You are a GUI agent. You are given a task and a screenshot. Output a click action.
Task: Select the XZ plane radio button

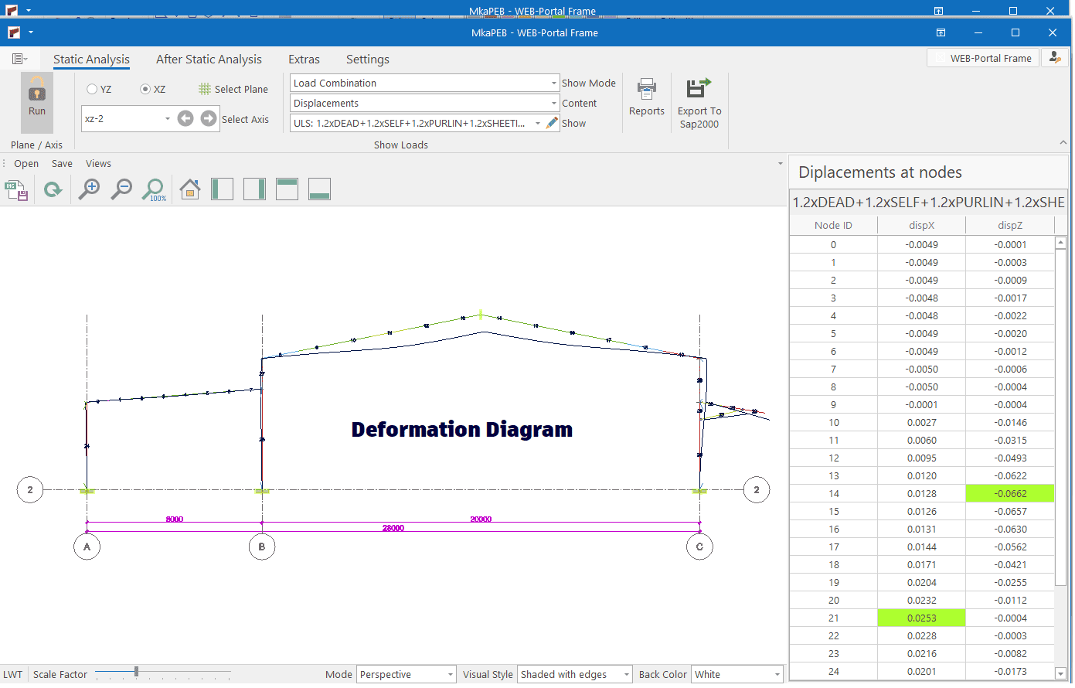(145, 90)
